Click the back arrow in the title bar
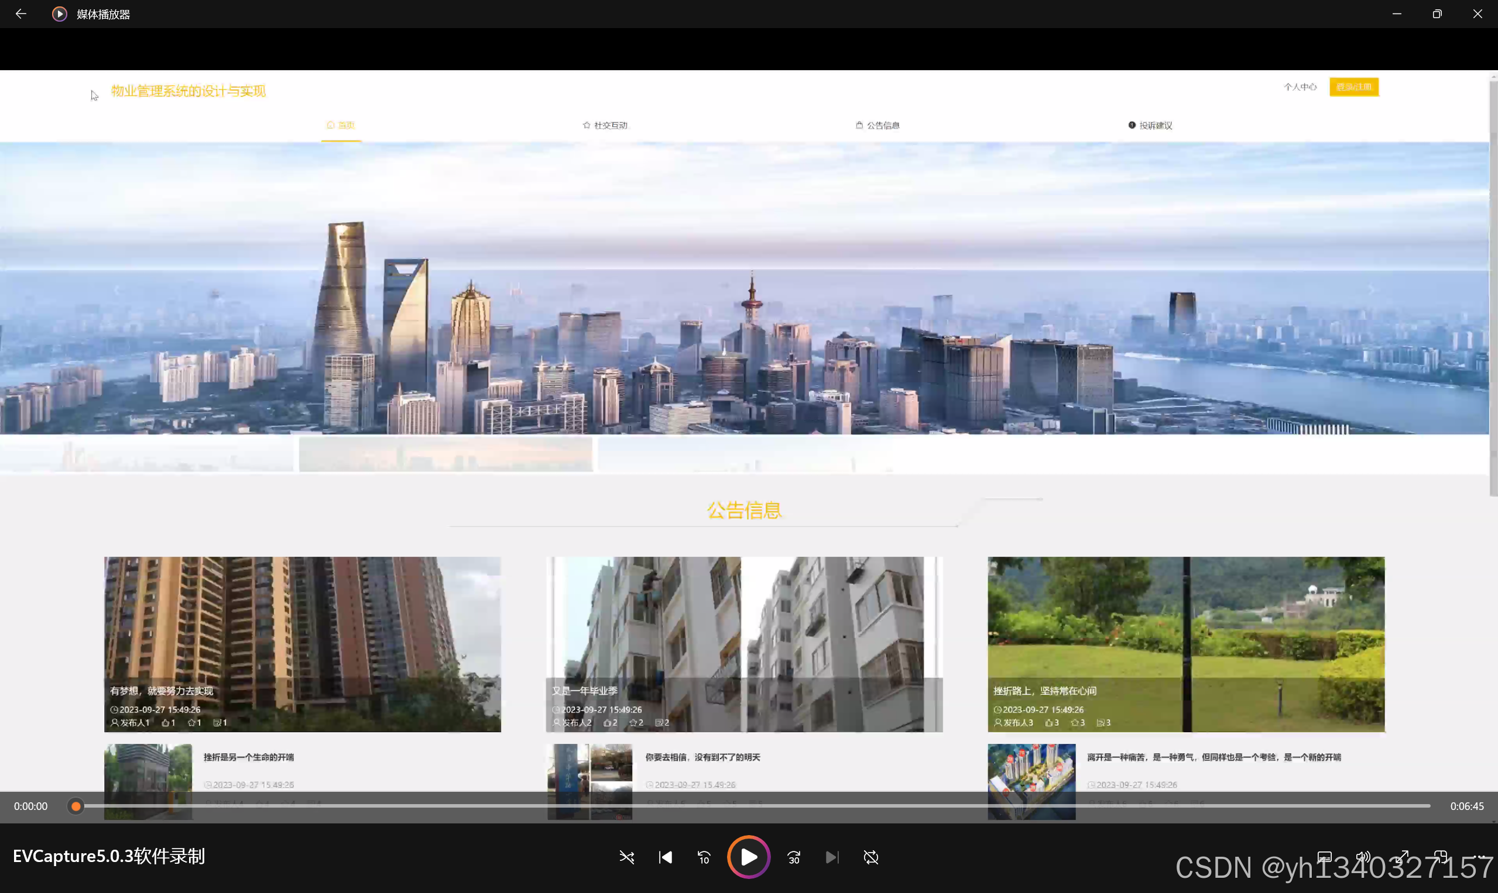Image resolution: width=1498 pixels, height=893 pixels. (x=21, y=14)
